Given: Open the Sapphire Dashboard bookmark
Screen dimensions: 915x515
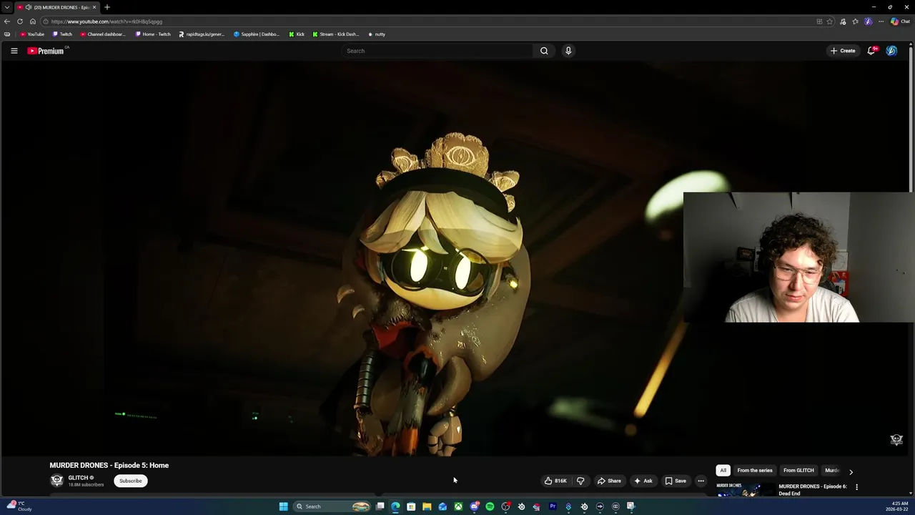Looking at the screenshot, I should coord(257,34).
